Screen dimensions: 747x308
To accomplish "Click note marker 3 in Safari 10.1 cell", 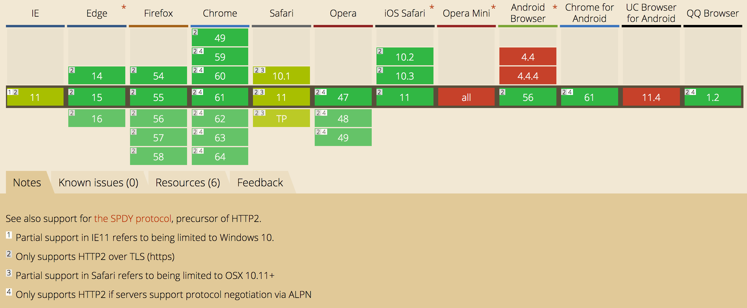I will click(262, 70).
